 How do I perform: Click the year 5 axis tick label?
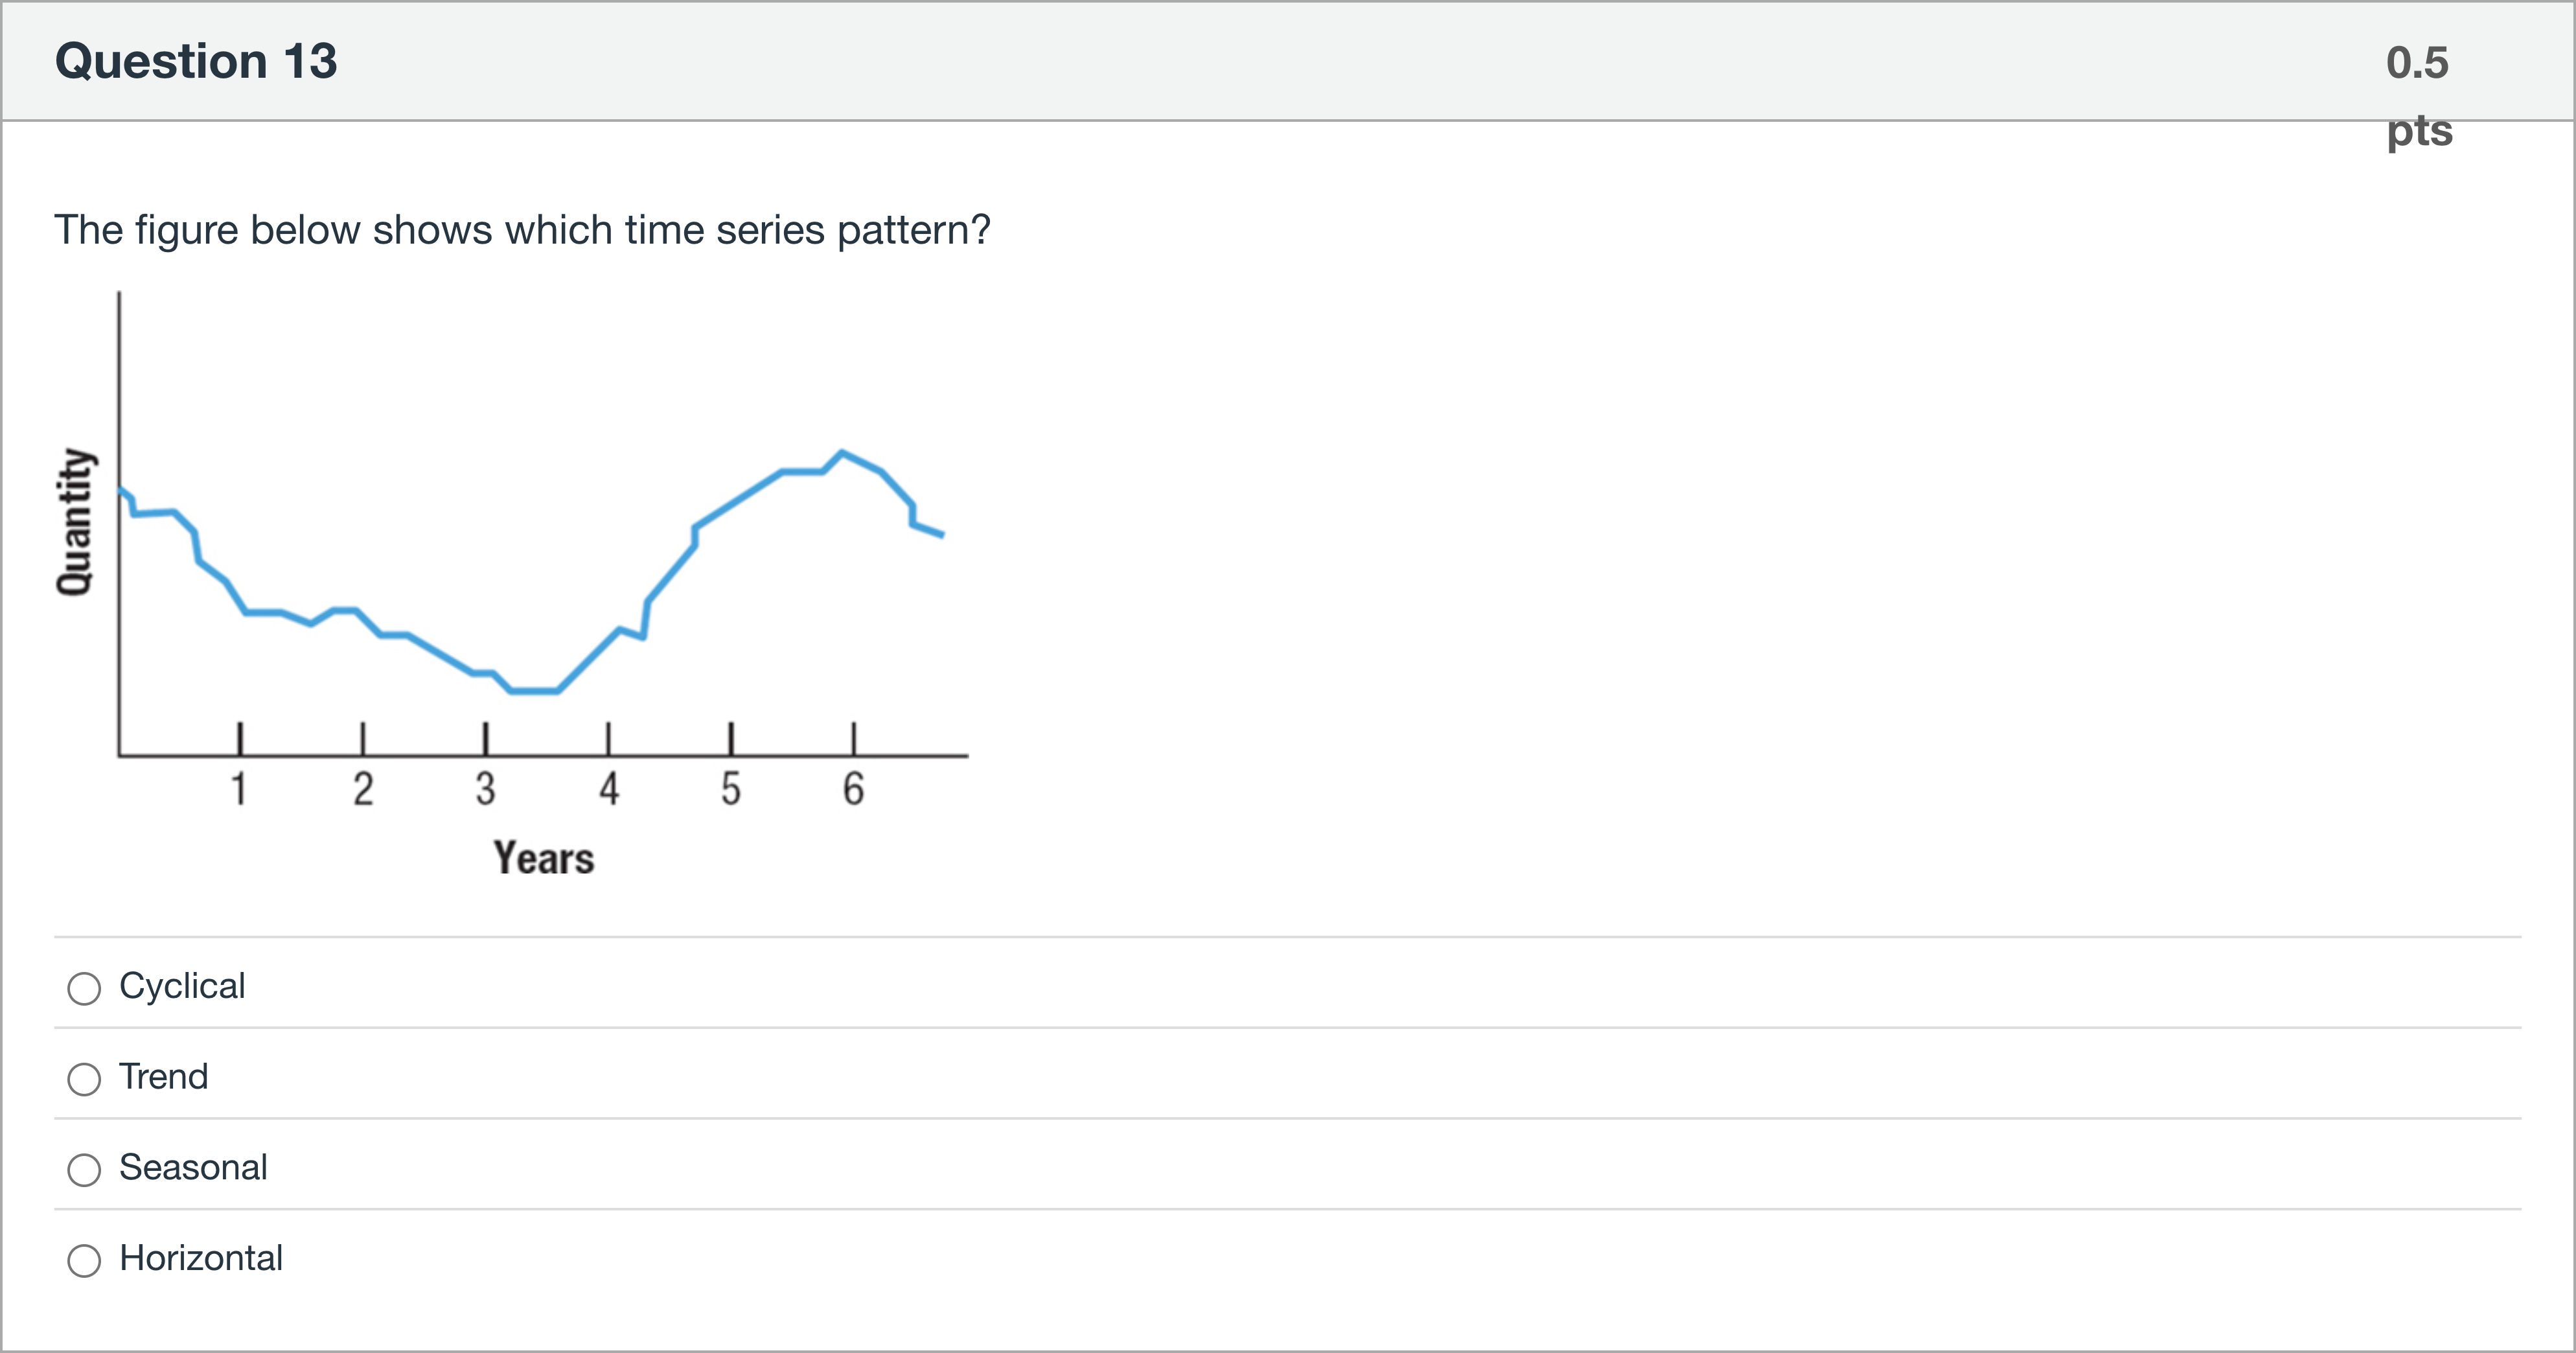[731, 789]
